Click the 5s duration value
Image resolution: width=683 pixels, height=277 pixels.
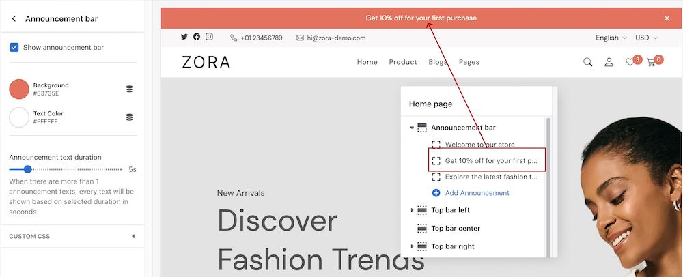tap(133, 170)
